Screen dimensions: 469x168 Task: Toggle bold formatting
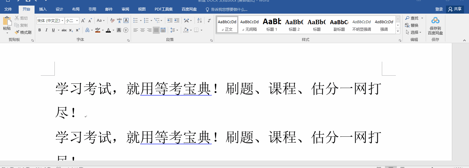pyautogui.click(x=40, y=30)
